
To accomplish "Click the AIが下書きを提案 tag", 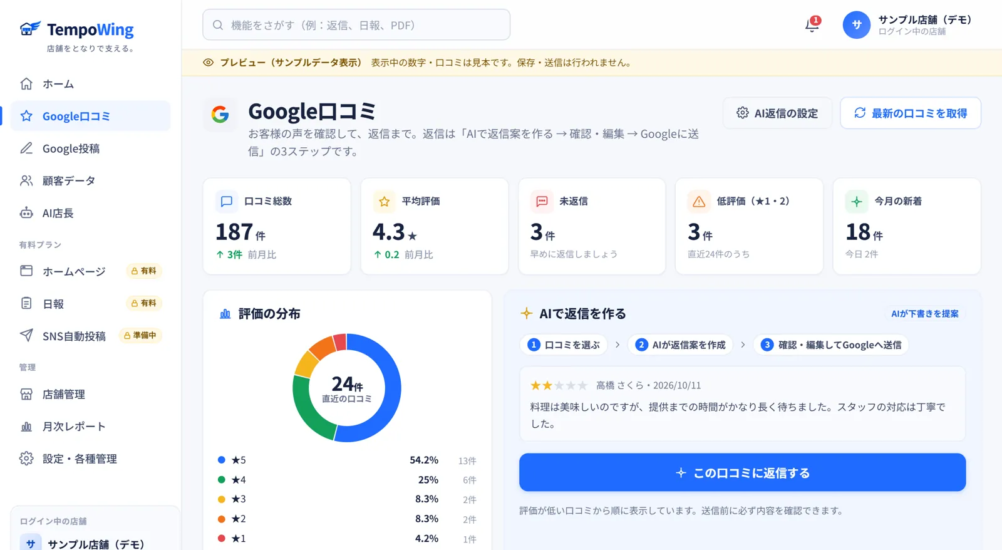I will [924, 314].
